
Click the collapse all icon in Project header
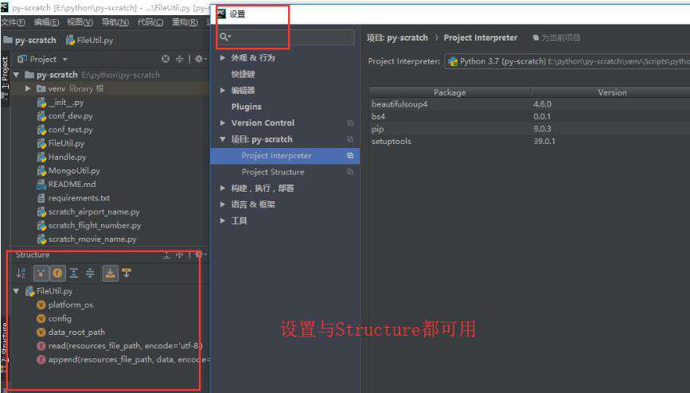click(179, 59)
